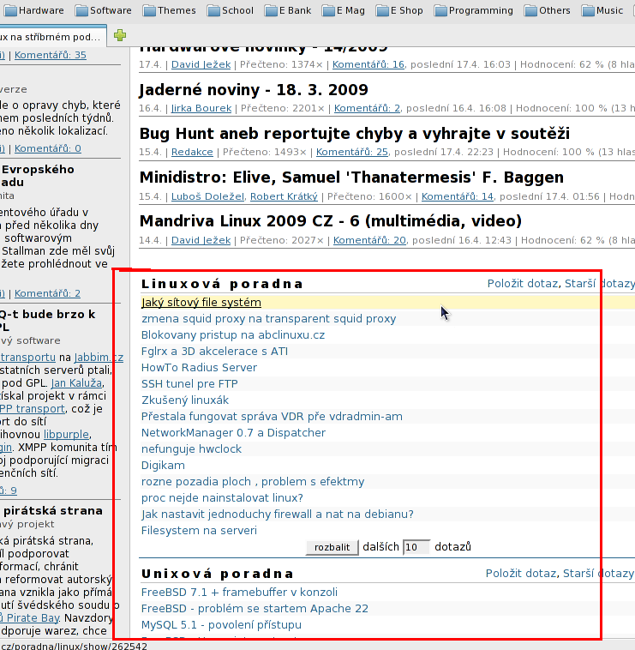635x650 pixels.
Task: Open 'HowTo Radius Server' question
Action: [x=199, y=368]
